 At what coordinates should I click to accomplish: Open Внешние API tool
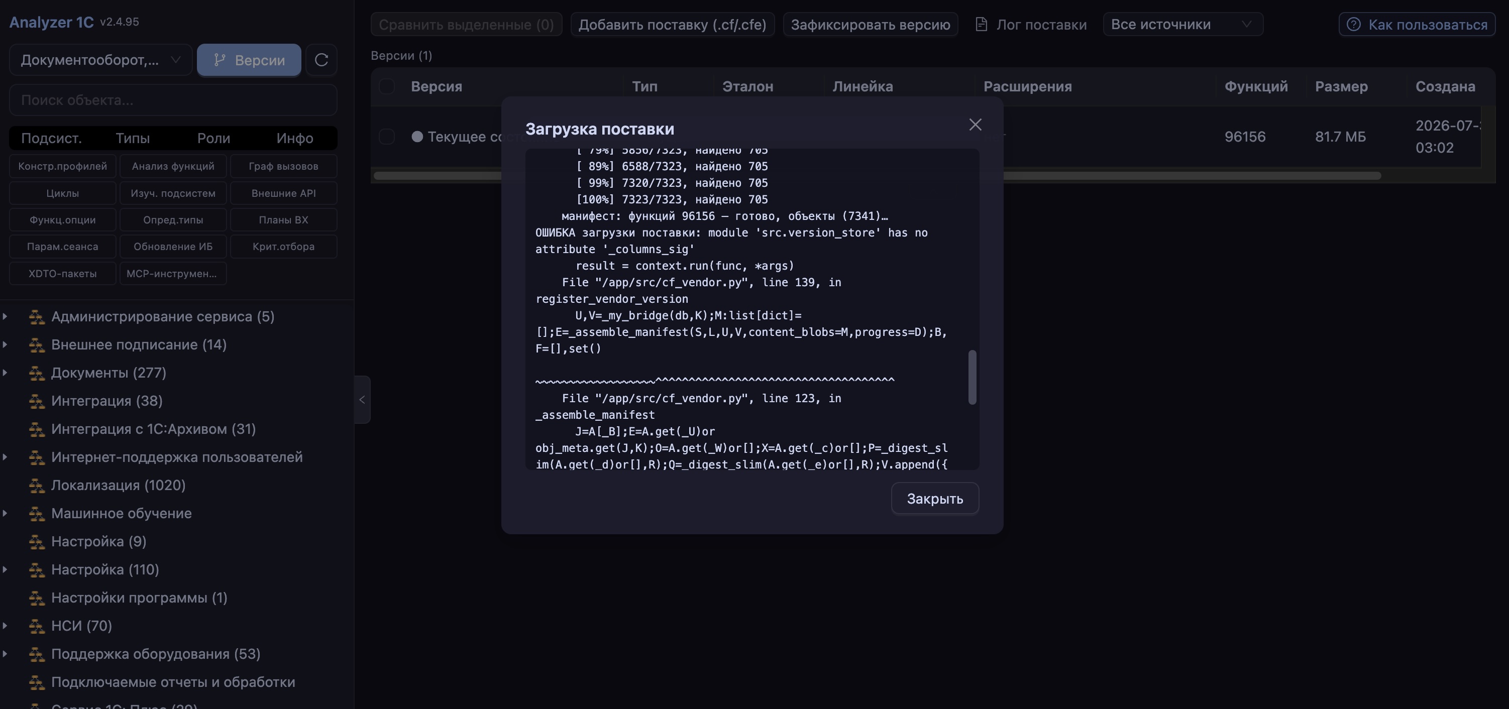pos(283,193)
